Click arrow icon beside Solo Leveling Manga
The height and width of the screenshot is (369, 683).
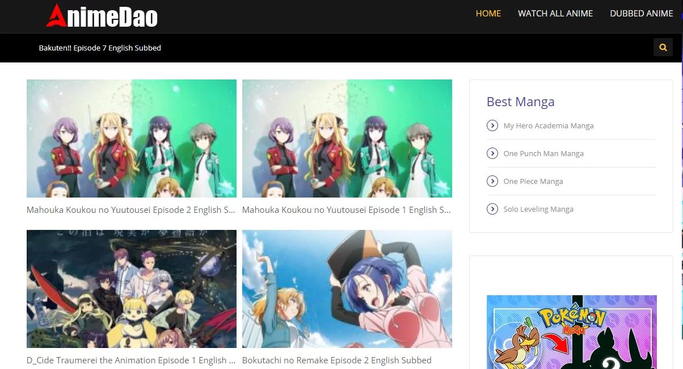pos(492,209)
